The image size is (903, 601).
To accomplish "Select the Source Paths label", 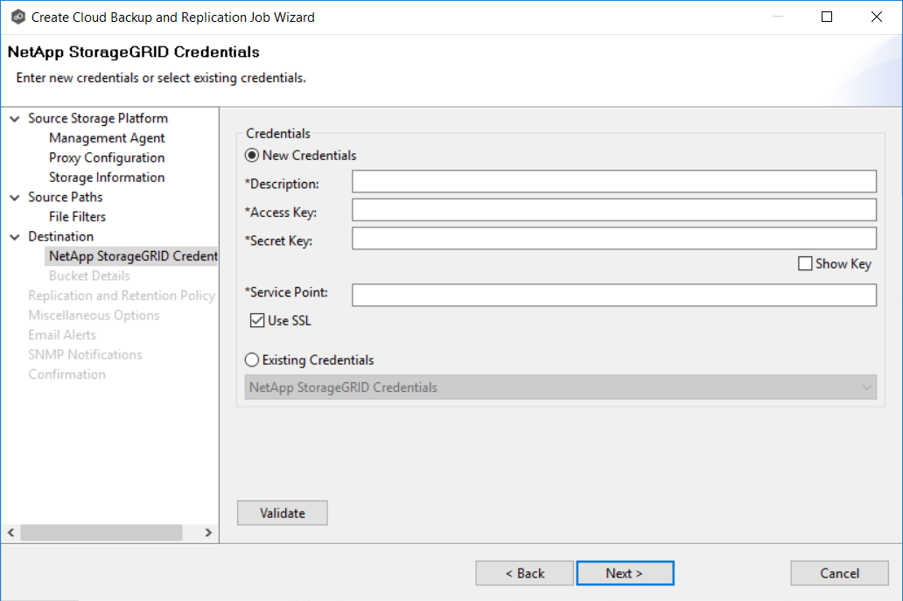I will tap(65, 198).
